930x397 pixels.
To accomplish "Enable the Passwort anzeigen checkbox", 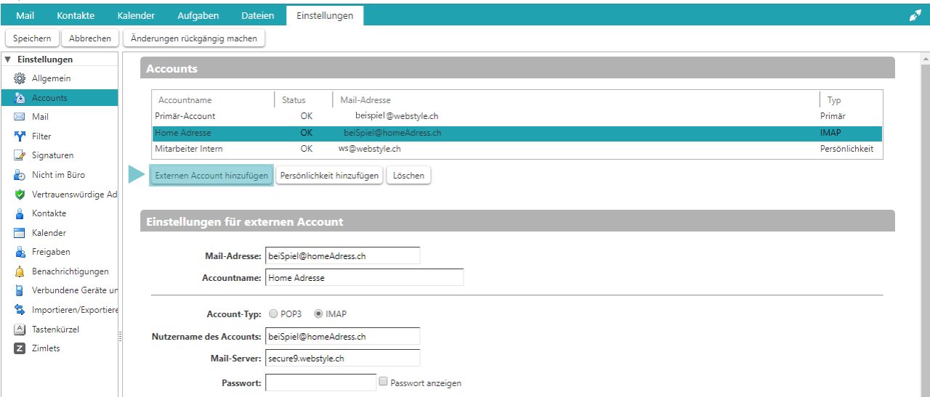I will tap(383, 381).
